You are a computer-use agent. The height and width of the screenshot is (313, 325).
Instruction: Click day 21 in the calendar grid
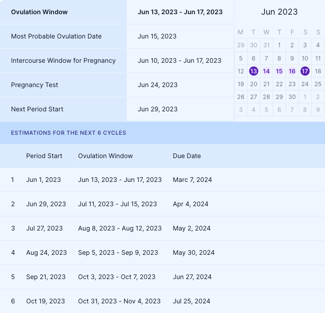coord(266,84)
